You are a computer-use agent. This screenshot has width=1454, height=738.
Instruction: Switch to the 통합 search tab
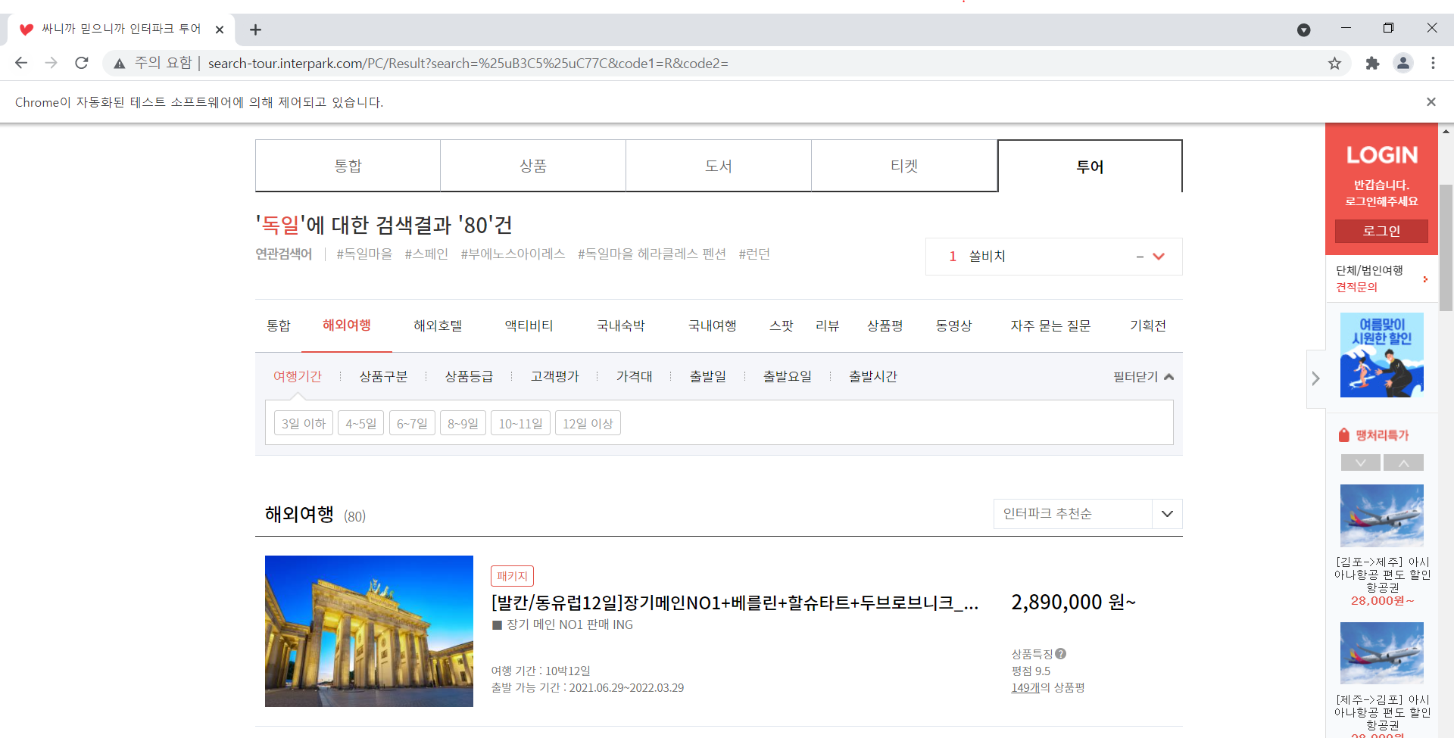point(348,166)
